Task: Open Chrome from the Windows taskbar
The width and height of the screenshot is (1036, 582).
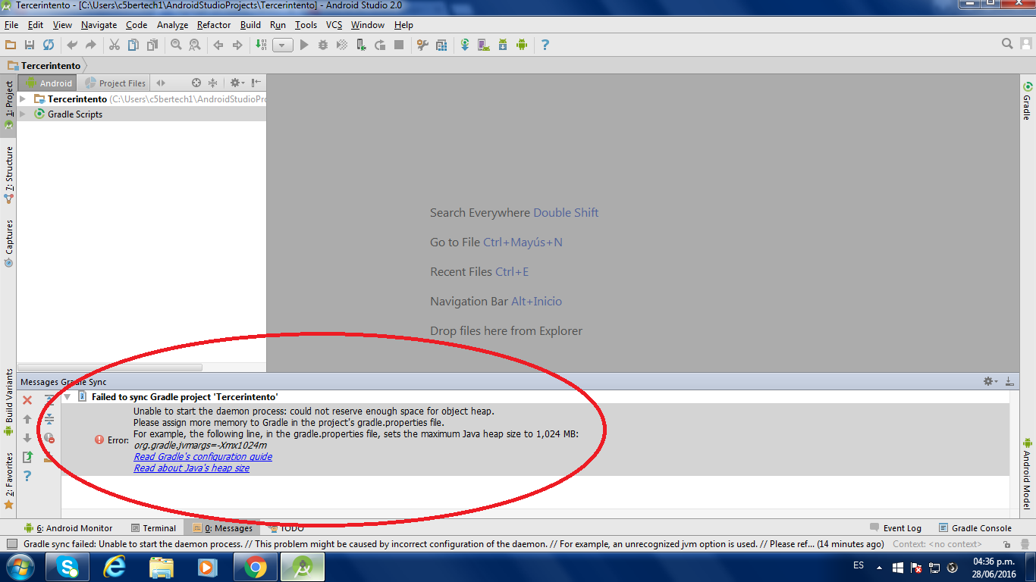Action: coord(256,567)
